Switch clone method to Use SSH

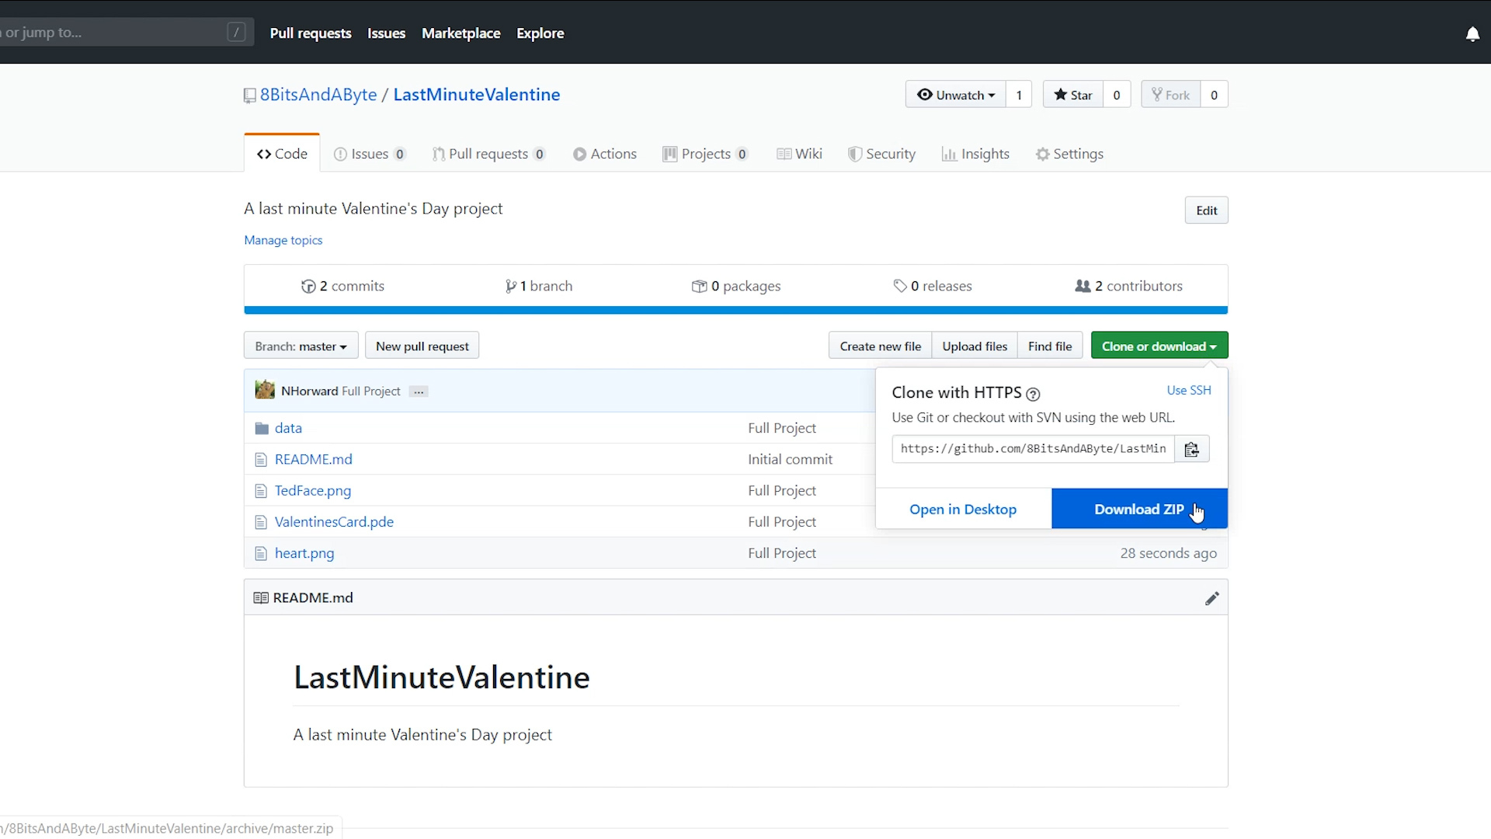[x=1187, y=390]
